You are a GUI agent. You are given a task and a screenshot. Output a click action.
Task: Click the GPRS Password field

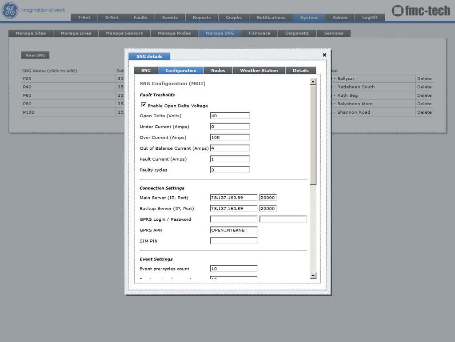click(x=283, y=219)
